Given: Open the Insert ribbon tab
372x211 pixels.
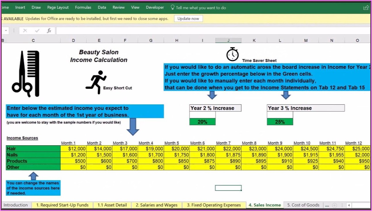Looking at the screenshot, I should click(x=20, y=7).
